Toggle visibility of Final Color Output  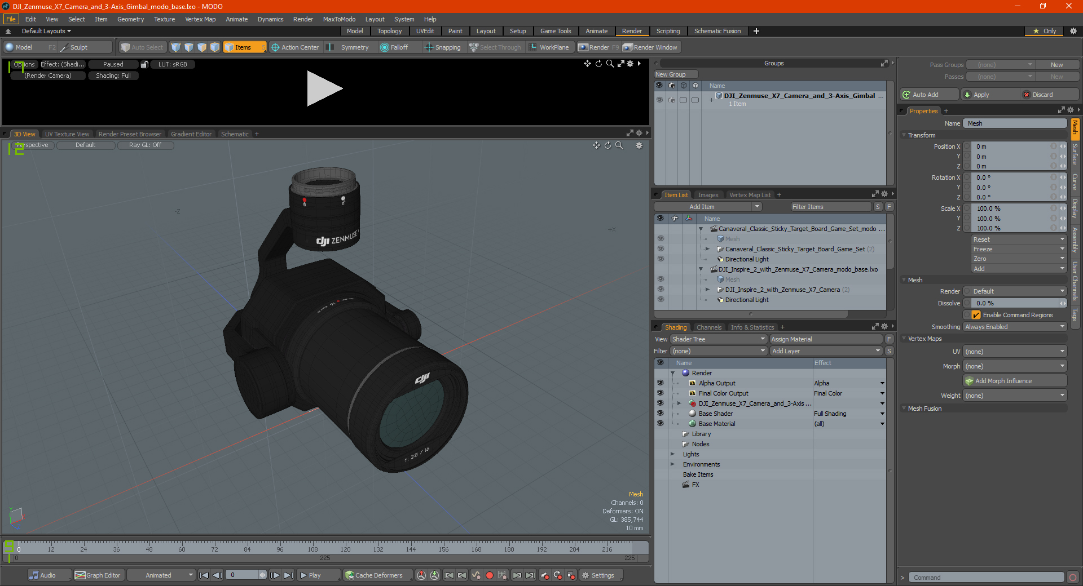point(660,393)
